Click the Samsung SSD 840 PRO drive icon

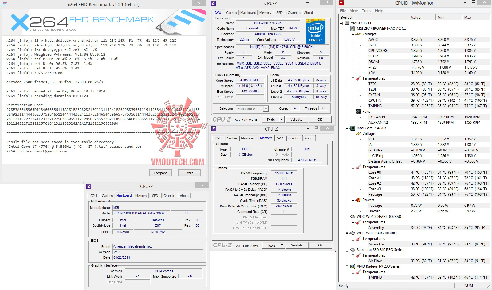(353, 250)
